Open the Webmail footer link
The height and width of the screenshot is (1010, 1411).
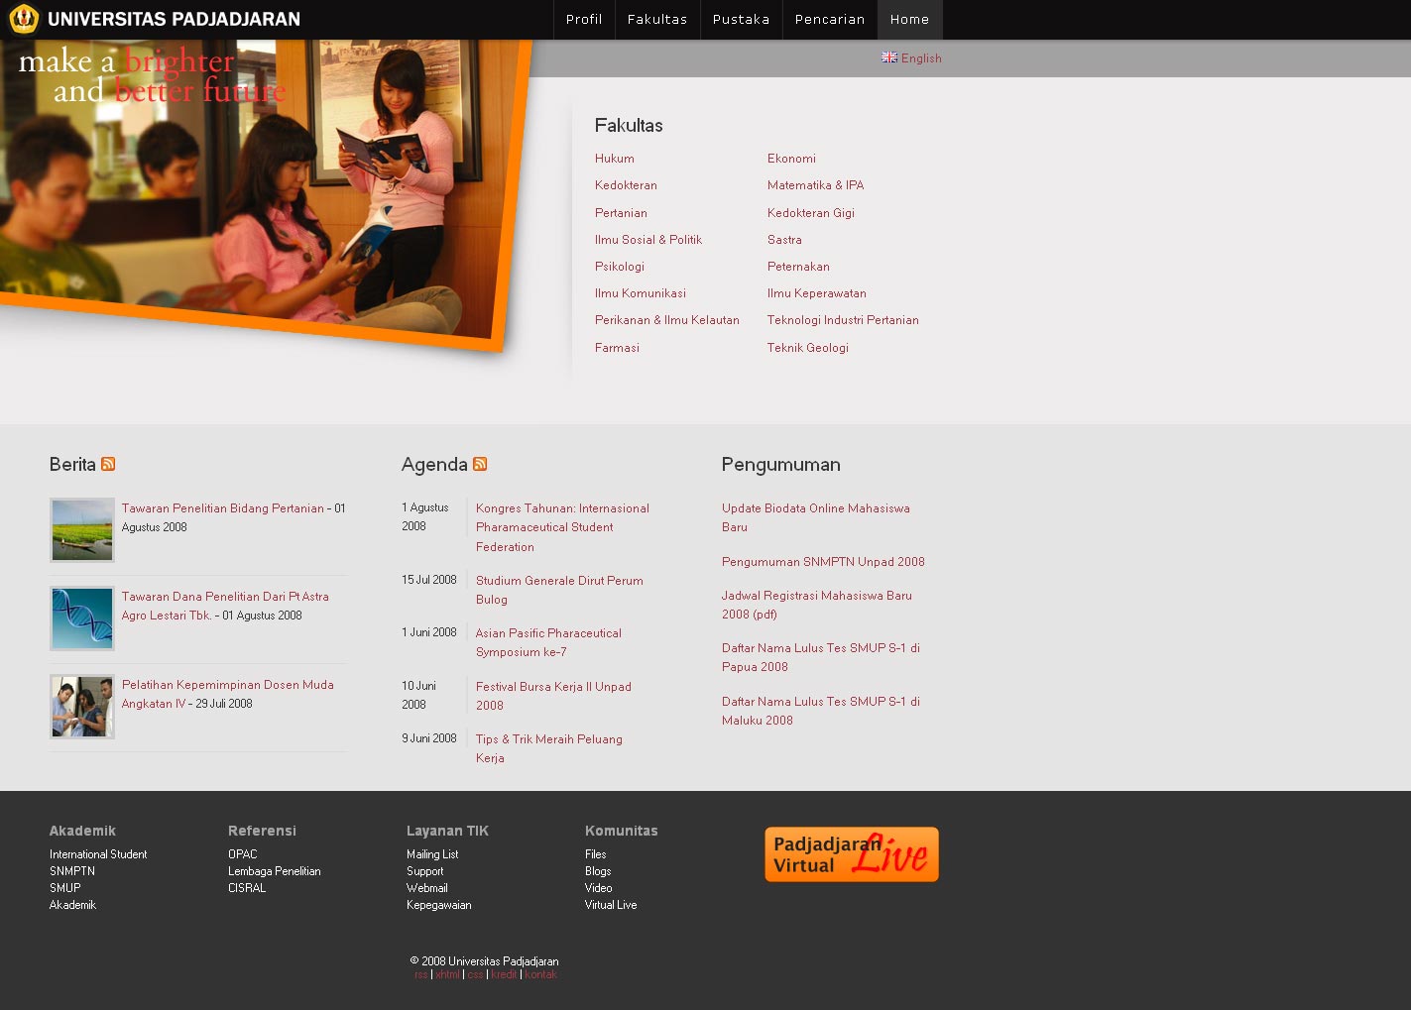tap(427, 888)
